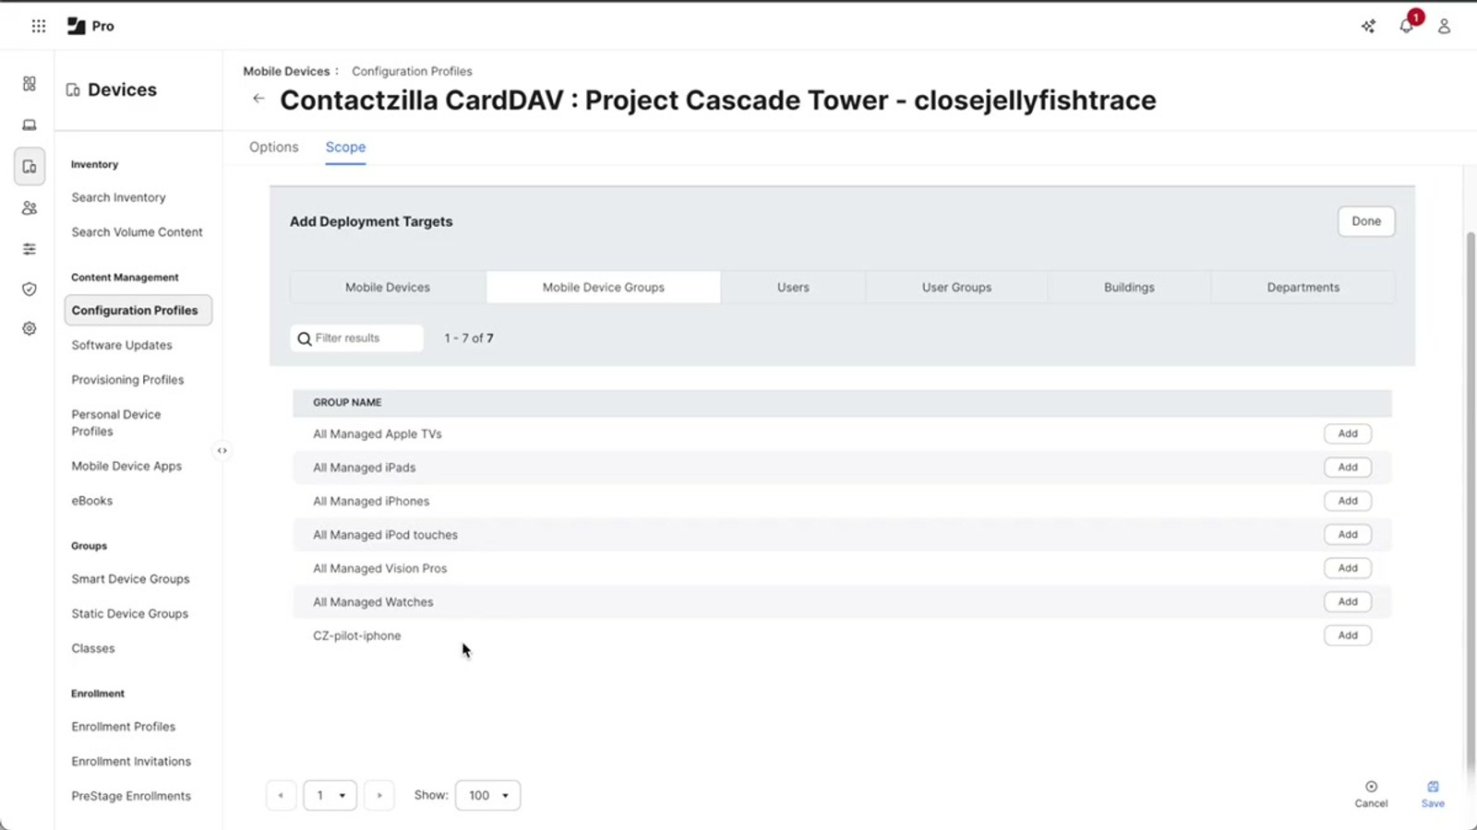Select the Users target tab
1477x830 pixels.
(793, 288)
